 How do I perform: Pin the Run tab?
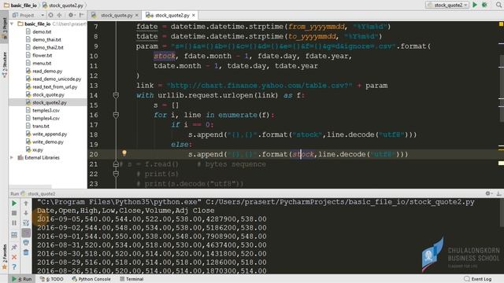tap(14, 247)
